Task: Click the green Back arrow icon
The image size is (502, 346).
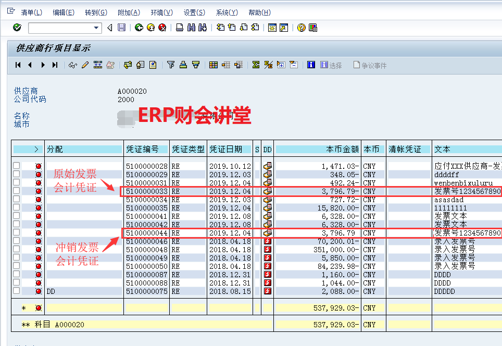Action: tap(139, 28)
